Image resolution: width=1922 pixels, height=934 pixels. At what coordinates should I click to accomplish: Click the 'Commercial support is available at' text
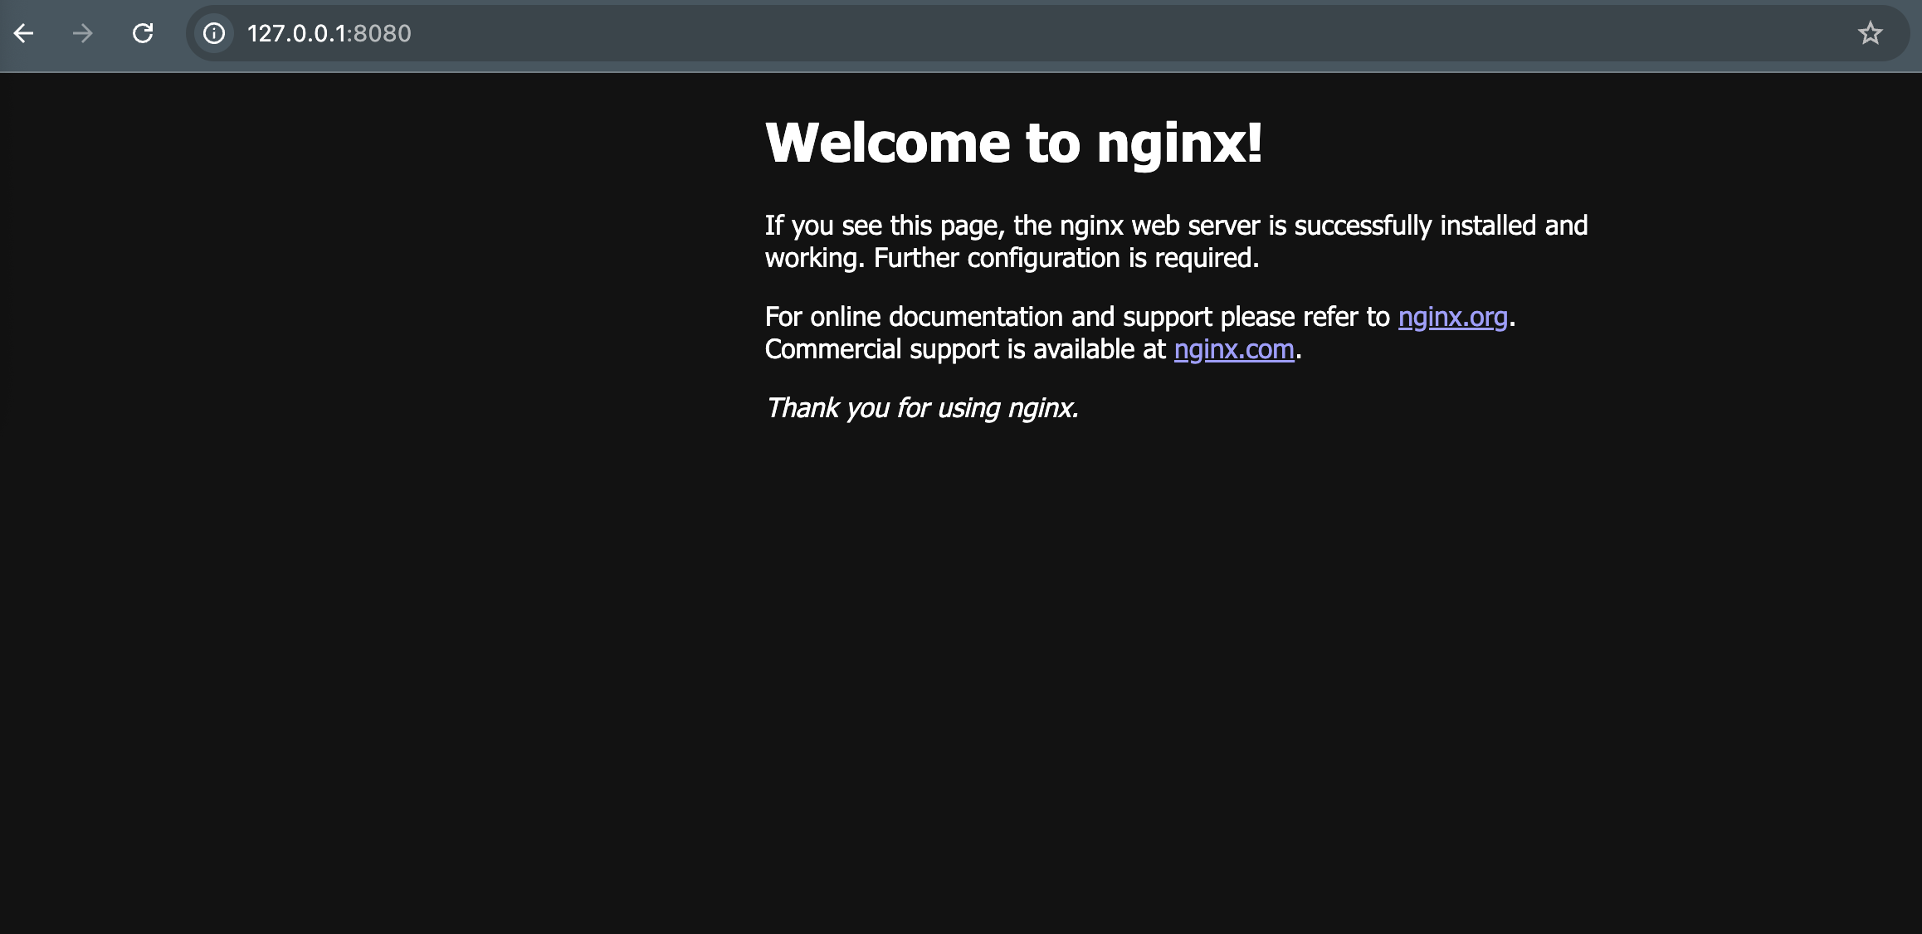click(965, 349)
